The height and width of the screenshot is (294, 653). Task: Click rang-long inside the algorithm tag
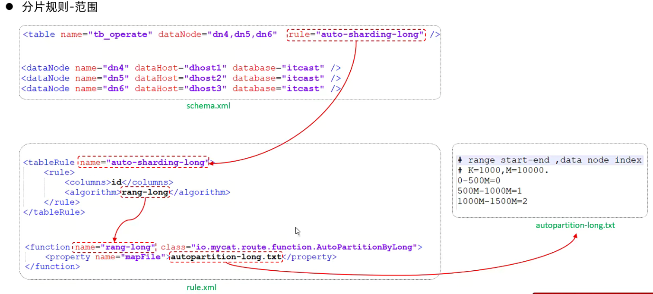tap(145, 192)
